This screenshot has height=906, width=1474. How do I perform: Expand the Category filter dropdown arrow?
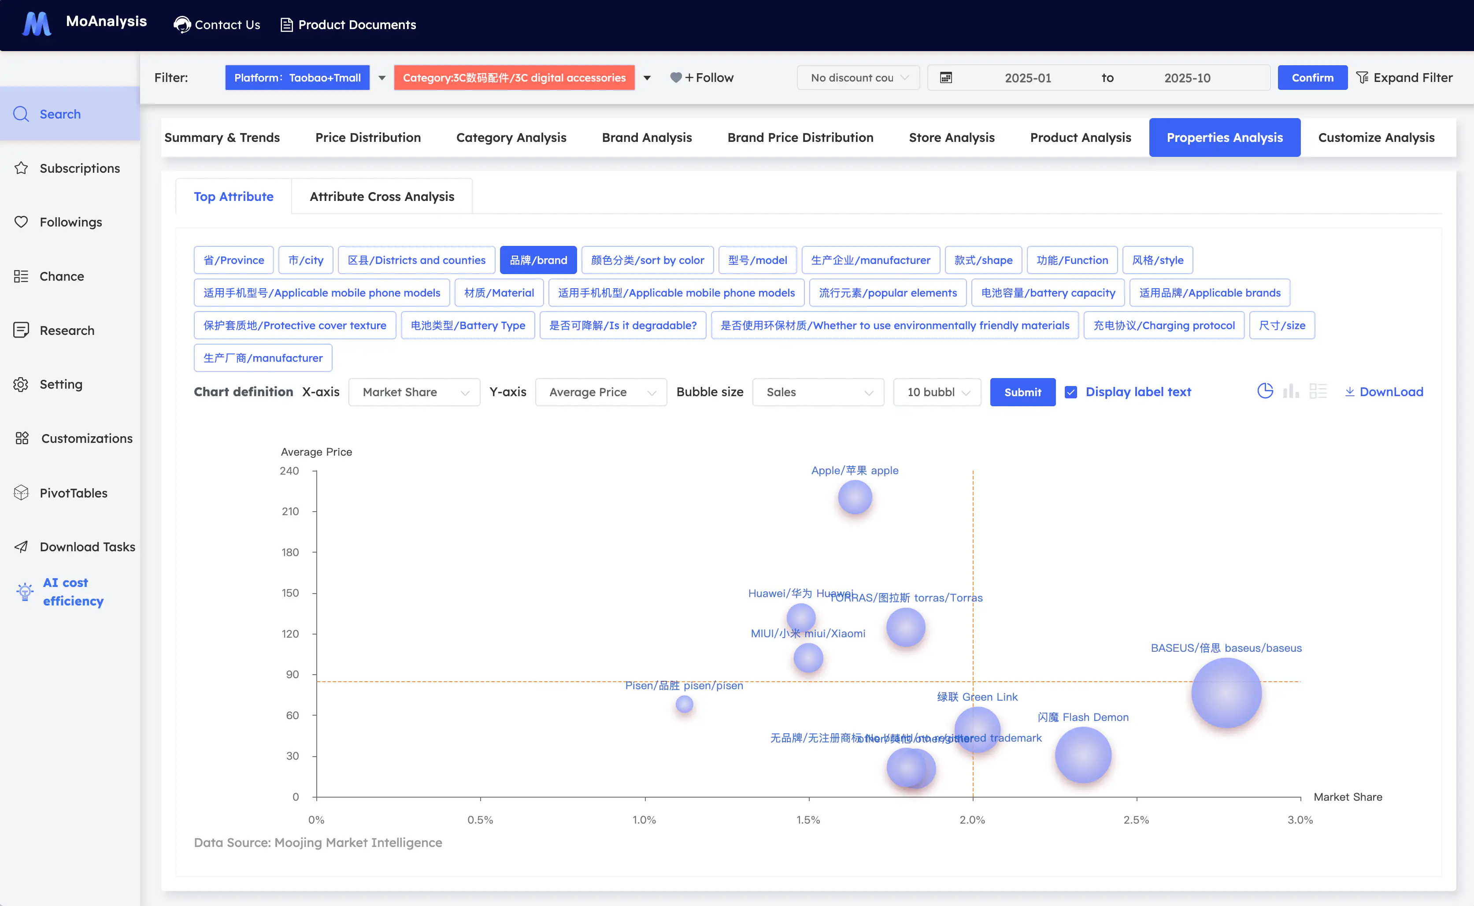(647, 77)
